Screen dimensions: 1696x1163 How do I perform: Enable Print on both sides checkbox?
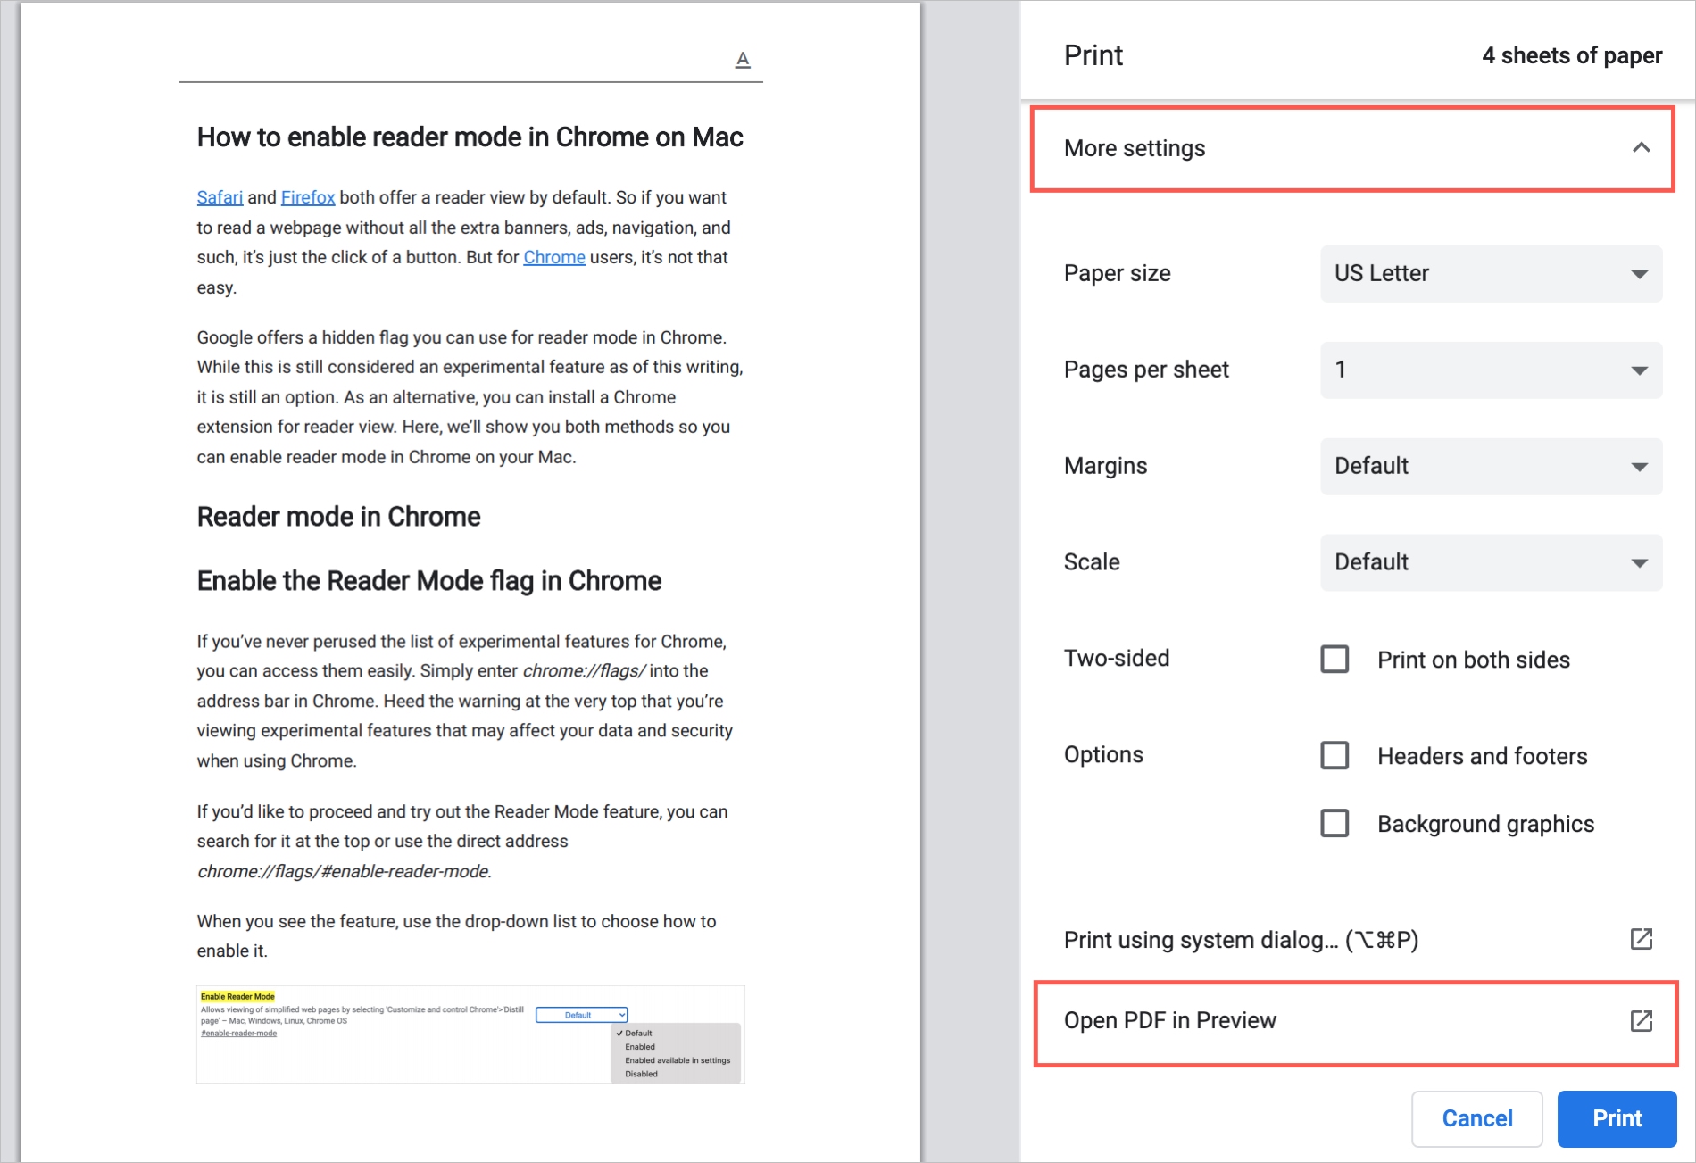pyautogui.click(x=1334, y=660)
